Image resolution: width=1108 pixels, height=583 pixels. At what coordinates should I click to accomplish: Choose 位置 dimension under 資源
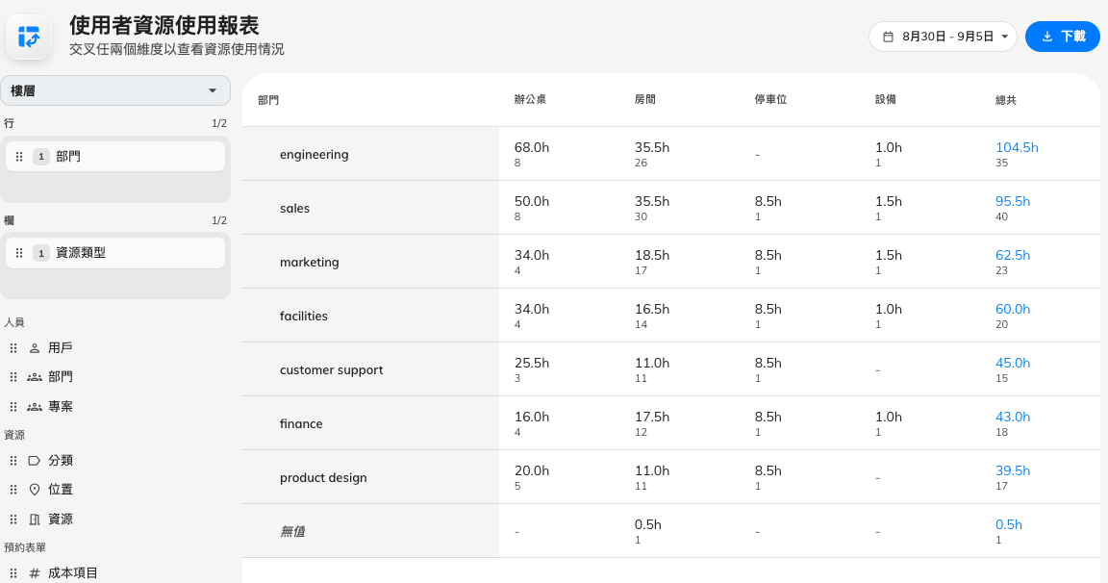60,490
